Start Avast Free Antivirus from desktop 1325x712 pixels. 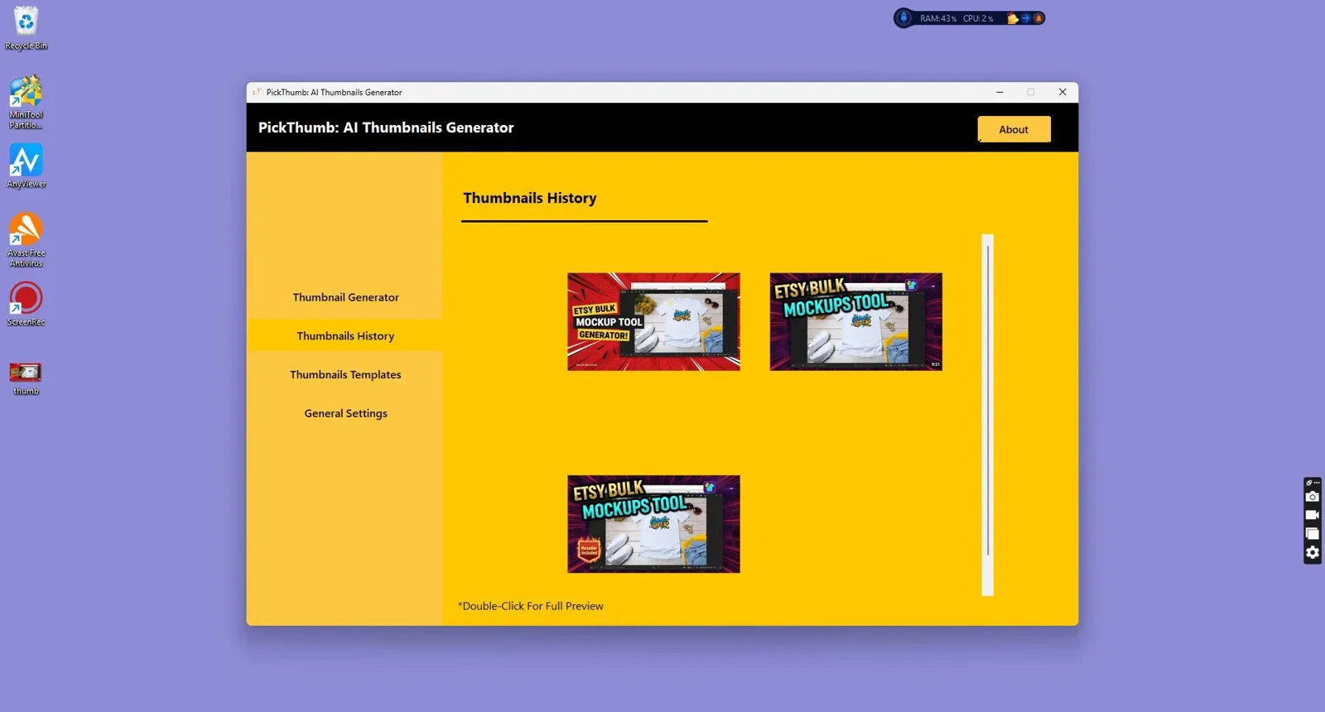point(26,240)
